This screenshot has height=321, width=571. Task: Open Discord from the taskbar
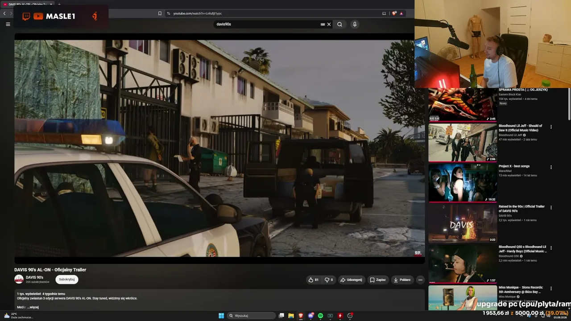[310, 316]
